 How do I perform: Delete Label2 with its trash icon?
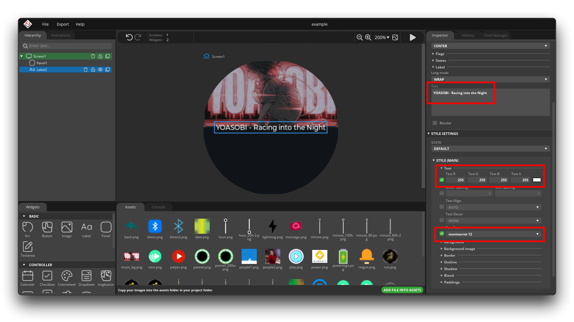[x=86, y=70]
